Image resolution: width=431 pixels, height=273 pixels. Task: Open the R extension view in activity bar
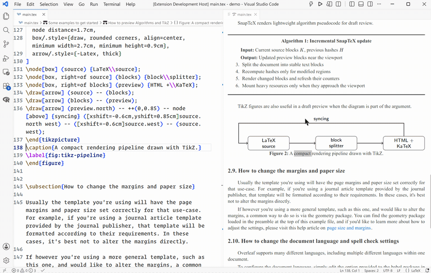pyautogui.click(x=6, y=100)
